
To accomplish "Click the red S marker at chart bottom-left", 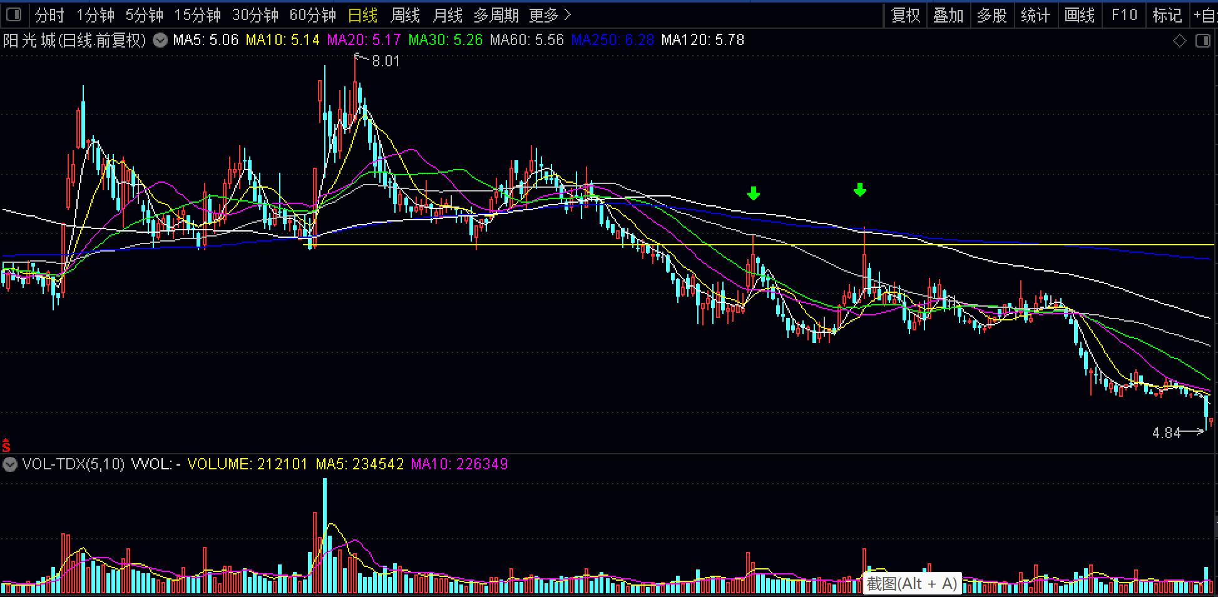I will pos(6,445).
